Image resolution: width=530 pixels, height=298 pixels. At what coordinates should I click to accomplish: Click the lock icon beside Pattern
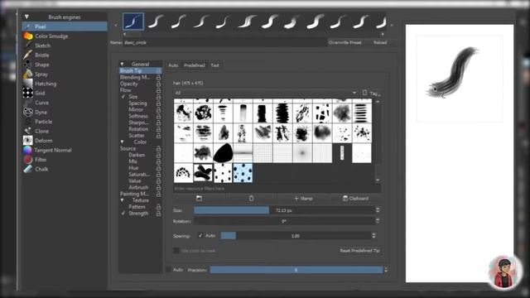(158, 207)
